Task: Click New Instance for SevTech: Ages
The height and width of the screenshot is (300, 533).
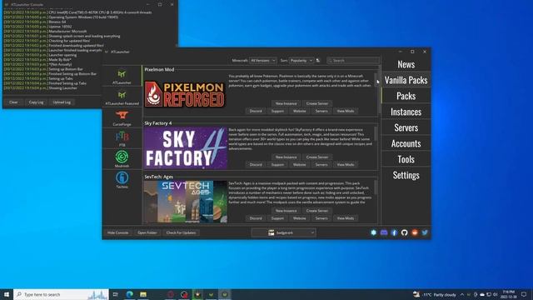Action: point(286,211)
